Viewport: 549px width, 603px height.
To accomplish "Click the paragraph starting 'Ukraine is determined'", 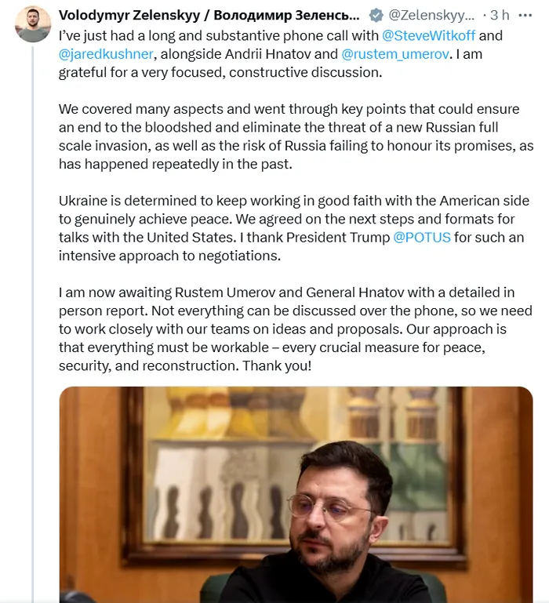I will (x=292, y=228).
